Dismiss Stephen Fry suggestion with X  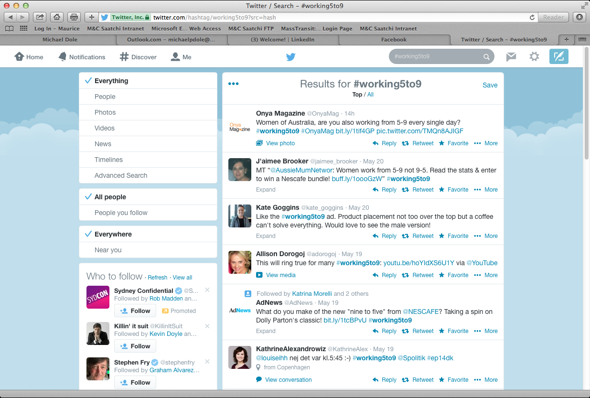click(207, 362)
